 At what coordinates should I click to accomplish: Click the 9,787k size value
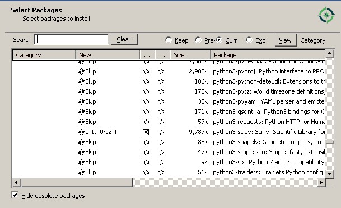click(198, 132)
